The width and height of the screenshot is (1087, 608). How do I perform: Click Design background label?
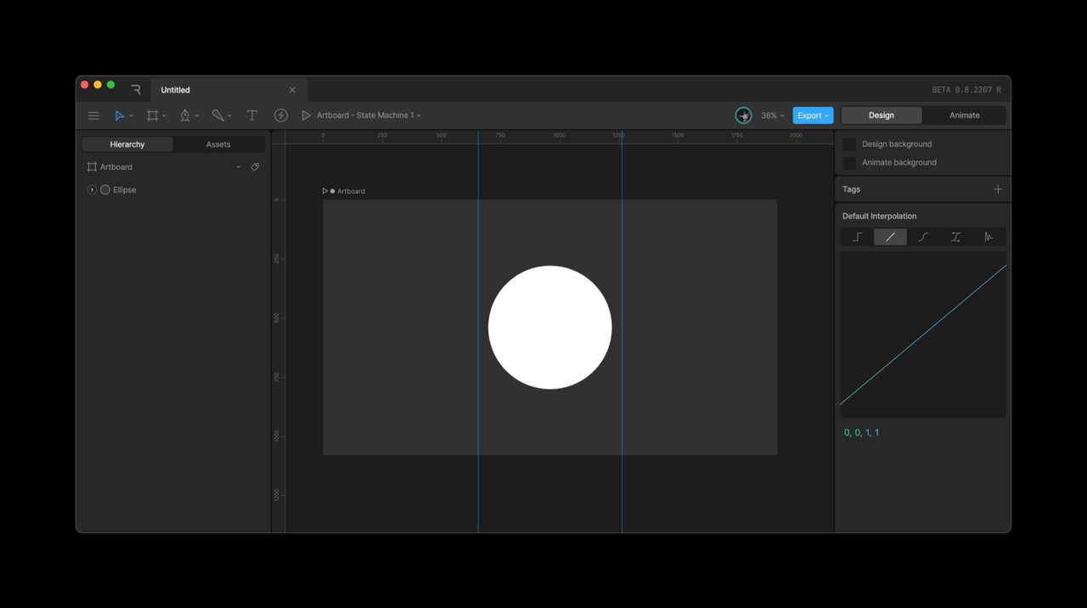click(x=897, y=144)
